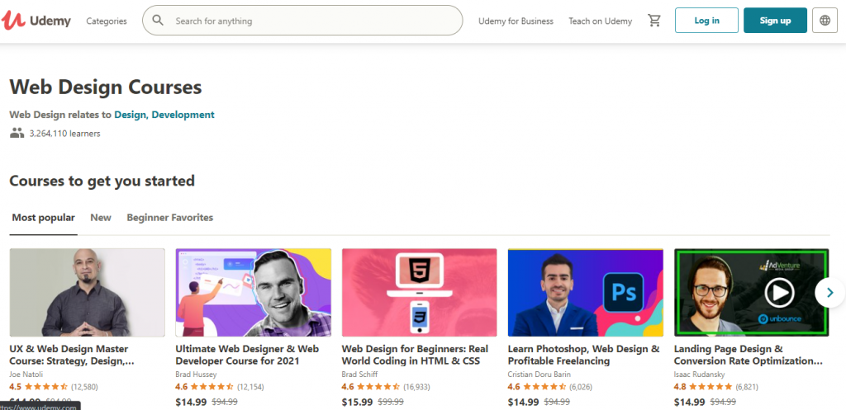Click the search magnifier icon
Screen dimensions: 846x410
click(158, 21)
